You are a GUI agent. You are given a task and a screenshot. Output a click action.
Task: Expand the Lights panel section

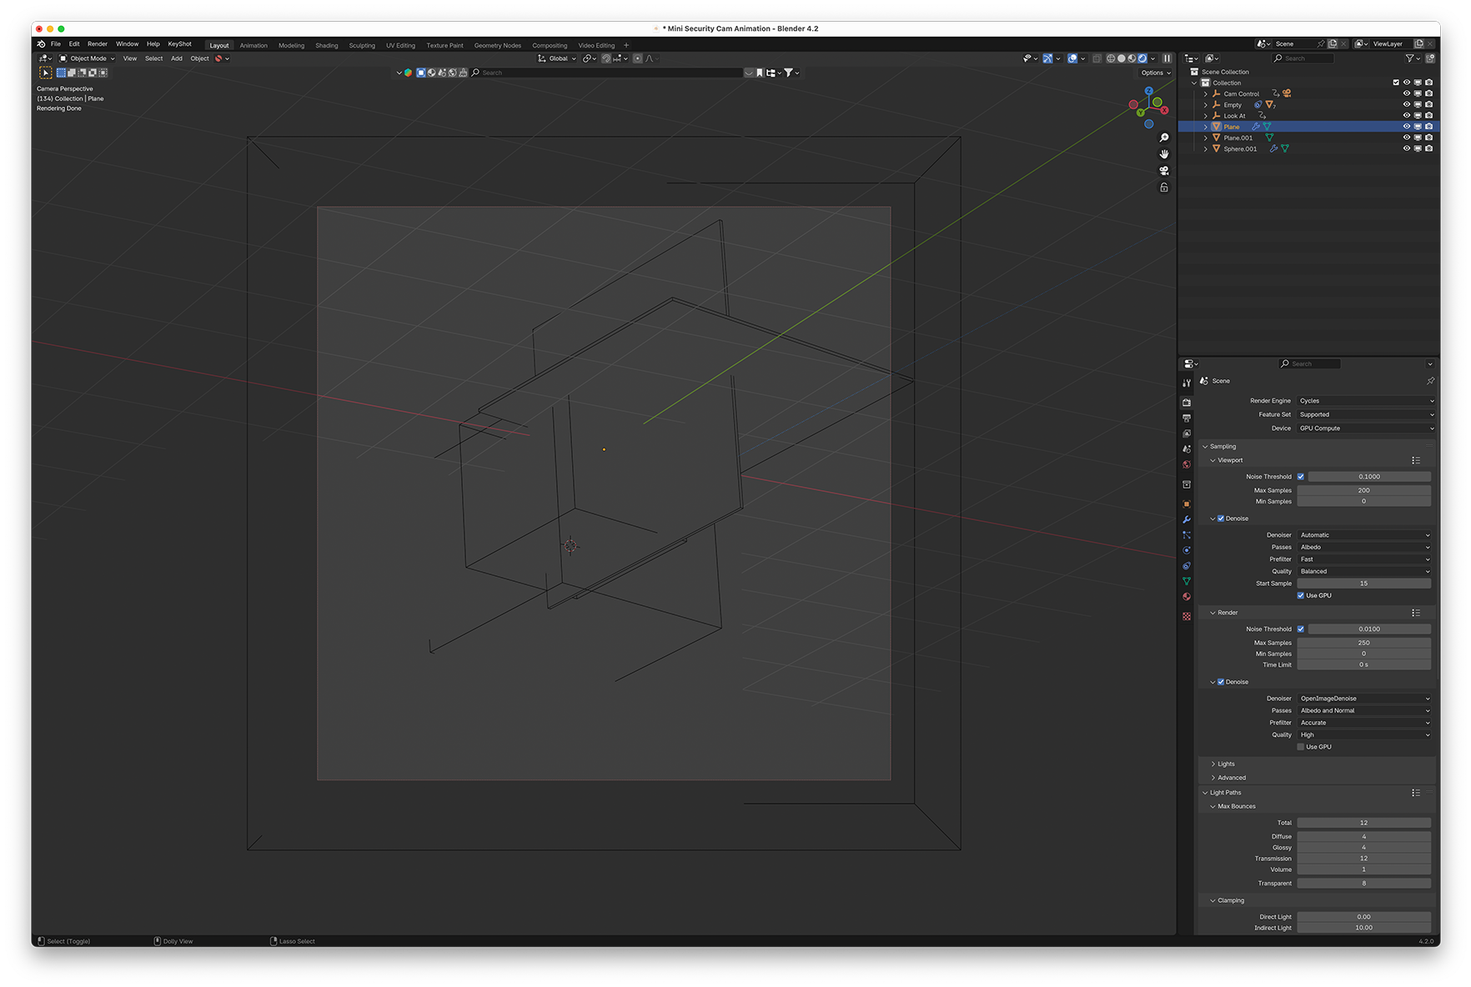[x=1226, y=764]
